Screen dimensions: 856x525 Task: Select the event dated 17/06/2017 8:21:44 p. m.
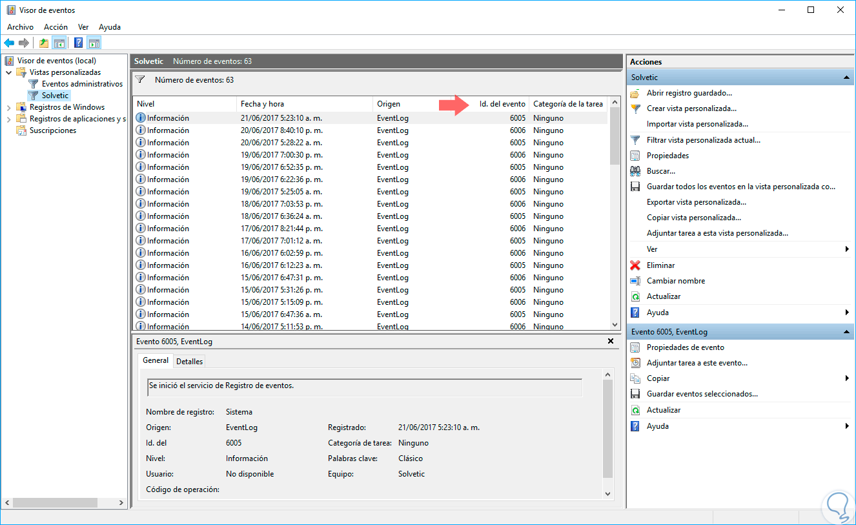coord(370,229)
